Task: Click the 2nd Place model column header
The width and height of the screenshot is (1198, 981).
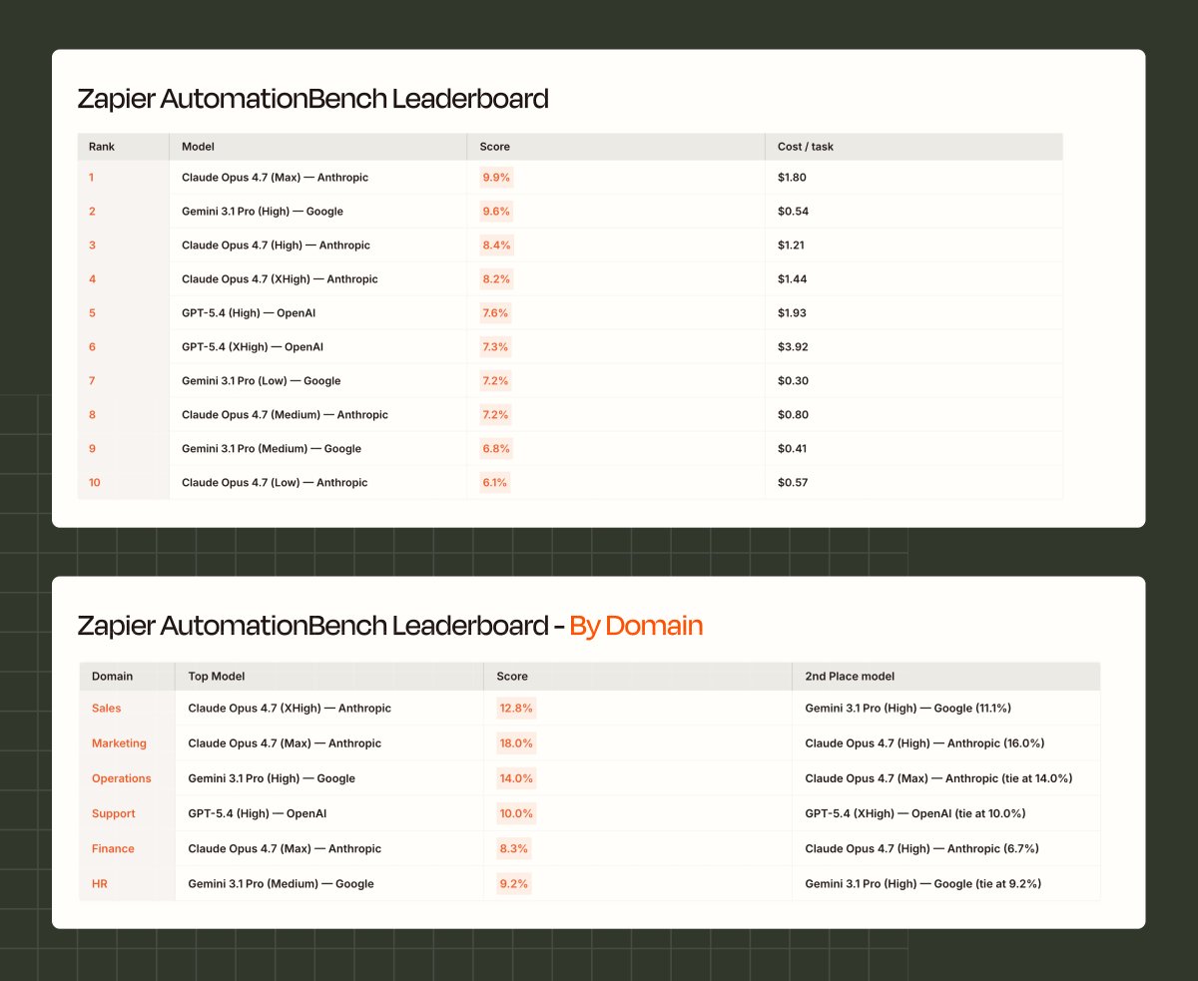Action: (946, 677)
